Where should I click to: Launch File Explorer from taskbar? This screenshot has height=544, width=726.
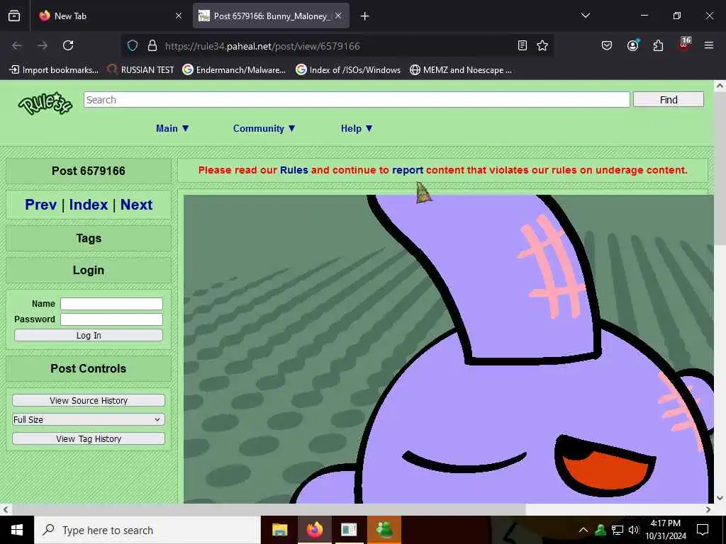(279, 530)
